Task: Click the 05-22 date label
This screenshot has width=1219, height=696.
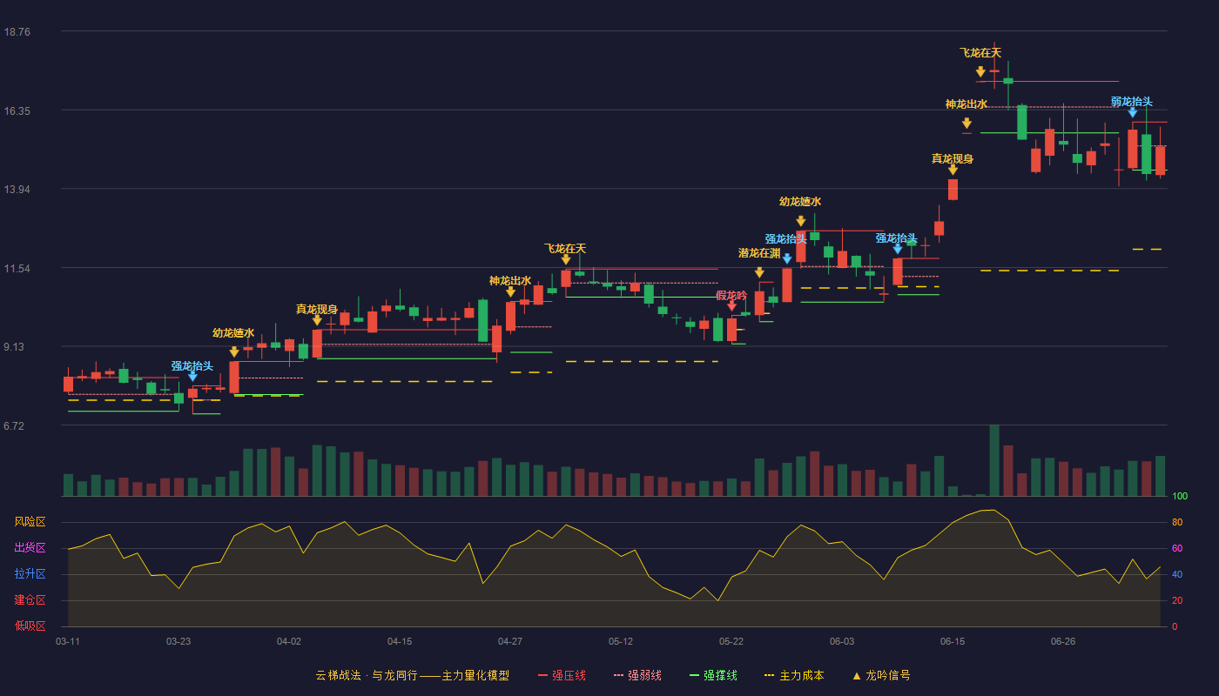Action: click(731, 641)
